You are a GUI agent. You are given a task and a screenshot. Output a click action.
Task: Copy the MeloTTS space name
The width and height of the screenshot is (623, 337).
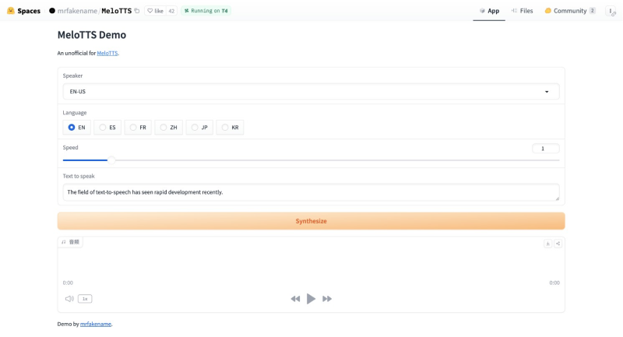point(137,11)
